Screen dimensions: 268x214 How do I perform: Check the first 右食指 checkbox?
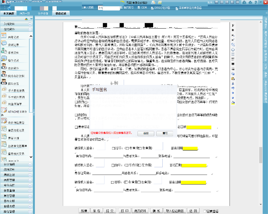[x=127, y=149]
